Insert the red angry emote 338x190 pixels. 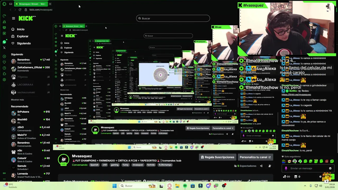(327, 161)
